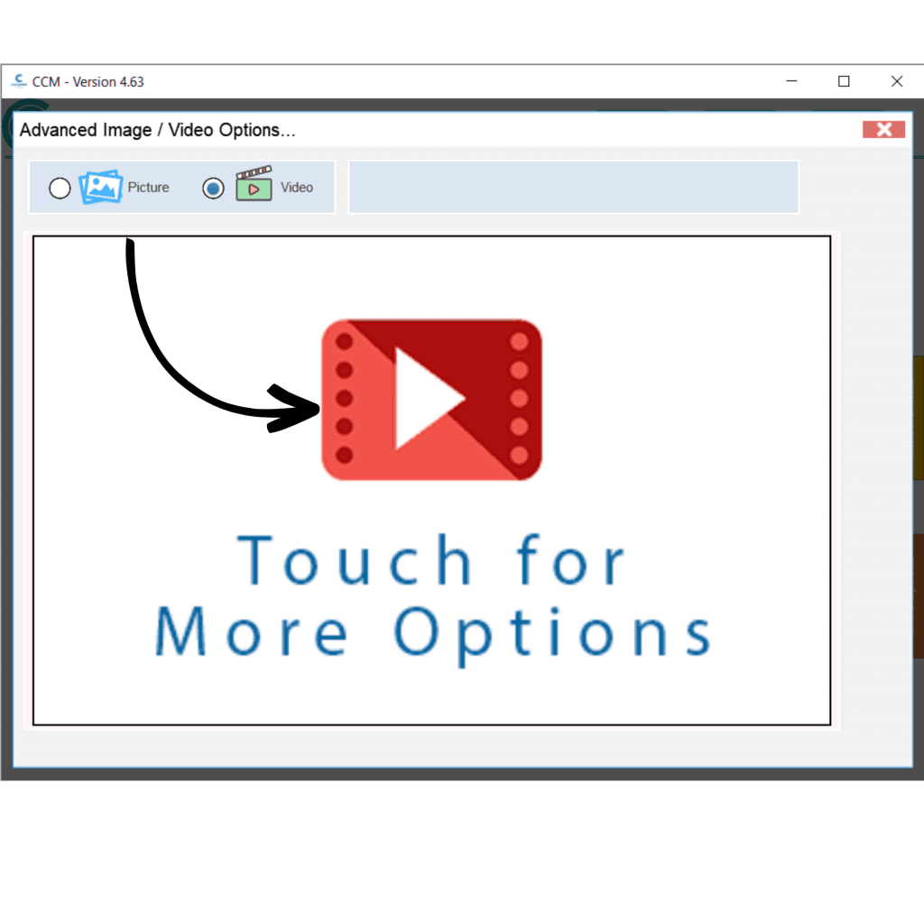Image resolution: width=924 pixels, height=924 pixels.
Task: Minimize the CCM window
Action: click(791, 81)
